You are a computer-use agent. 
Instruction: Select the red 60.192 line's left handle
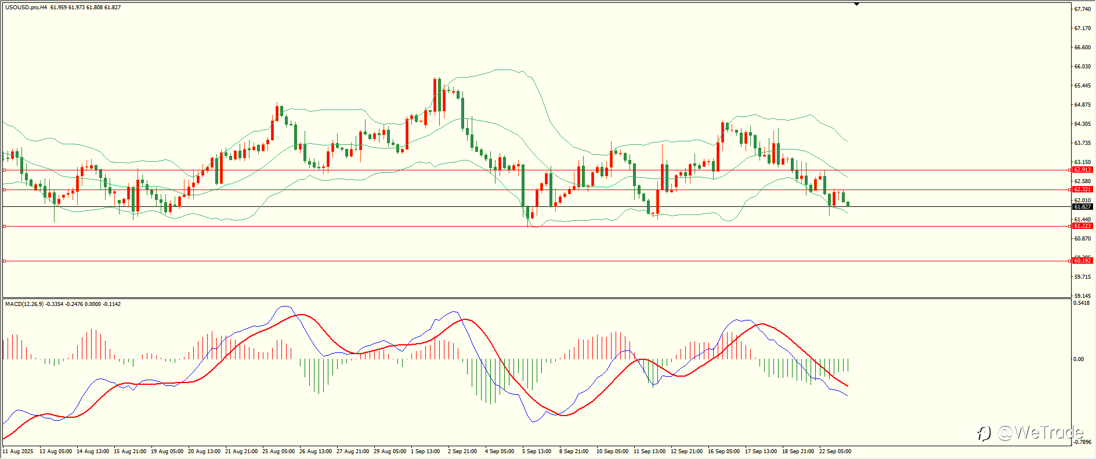tap(4, 261)
